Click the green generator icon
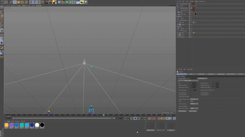This screenshot has height=137, width=245. 67,2
